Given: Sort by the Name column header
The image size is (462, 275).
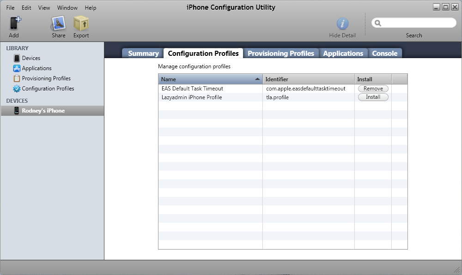Looking at the screenshot, I should [x=210, y=79].
